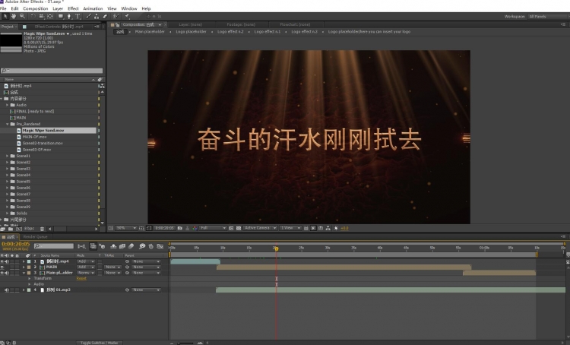Mute audio of layer 1 mp4

point(7,261)
